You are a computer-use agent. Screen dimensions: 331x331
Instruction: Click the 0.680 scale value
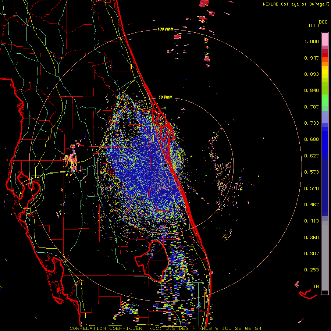click(312, 139)
